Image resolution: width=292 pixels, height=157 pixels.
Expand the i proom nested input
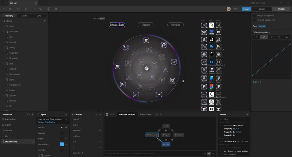tap(39, 156)
